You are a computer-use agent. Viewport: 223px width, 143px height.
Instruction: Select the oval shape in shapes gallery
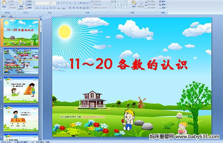pyautogui.click(x=127, y=1)
